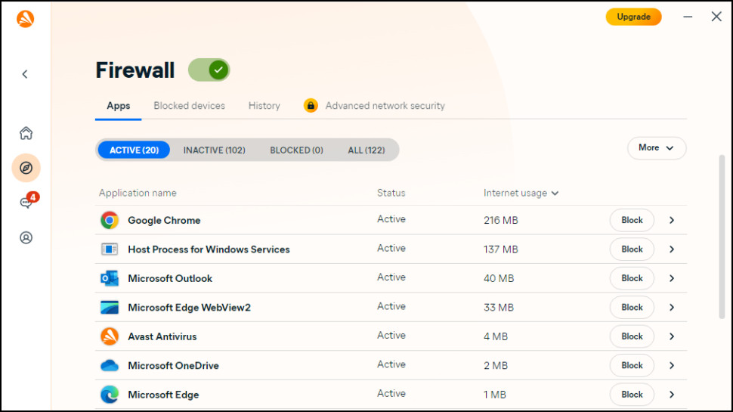Sort by Internet usage column arrow

(x=555, y=193)
